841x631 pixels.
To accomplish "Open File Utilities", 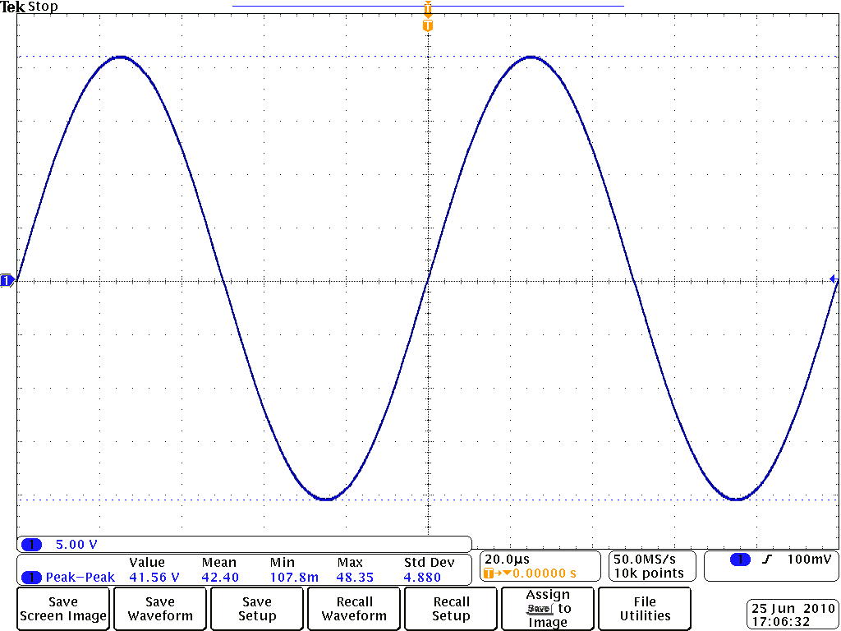I will 644,609.
